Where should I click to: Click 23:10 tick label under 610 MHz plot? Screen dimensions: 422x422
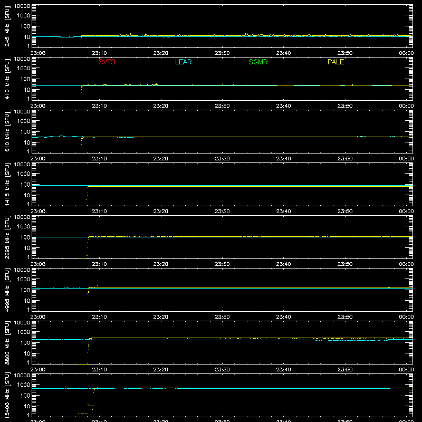coord(99,159)
